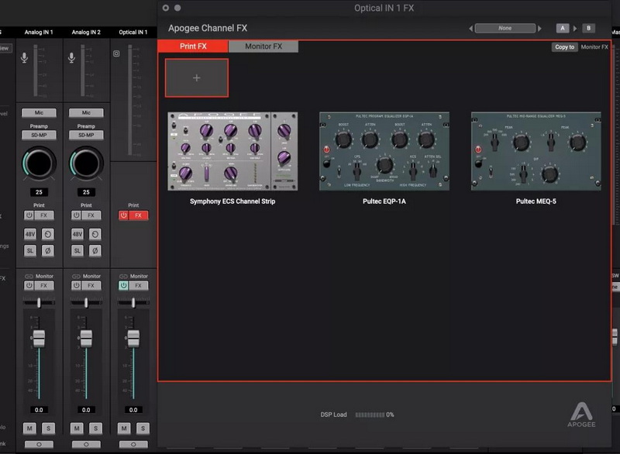Open Analog IN 2 Monitor FX
This screenshot has height=454, width=620.
tap(91, 285)
